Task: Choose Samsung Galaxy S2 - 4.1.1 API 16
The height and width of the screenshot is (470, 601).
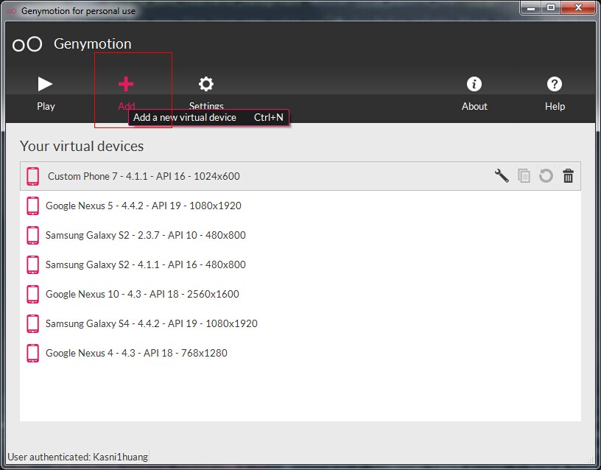Action: tap(145, 264)
